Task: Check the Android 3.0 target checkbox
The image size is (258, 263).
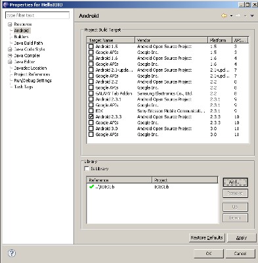Action: pos(91,128)
